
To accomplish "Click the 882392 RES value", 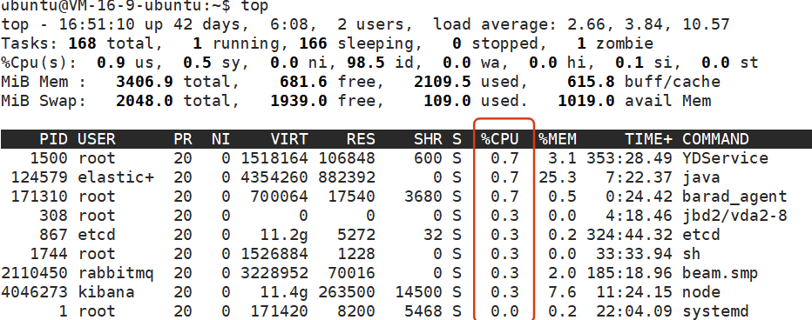I will pos(347,177).
